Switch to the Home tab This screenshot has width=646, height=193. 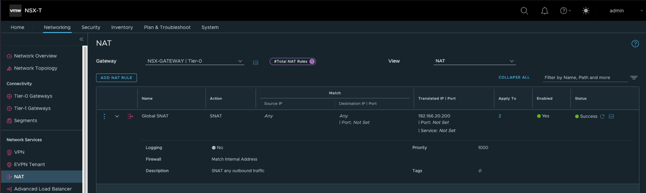(17, 27)
